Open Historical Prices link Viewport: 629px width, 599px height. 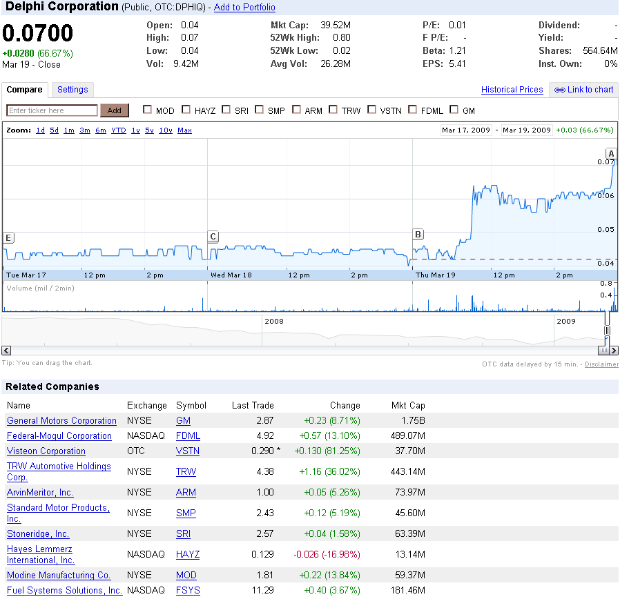click(512, 90)
